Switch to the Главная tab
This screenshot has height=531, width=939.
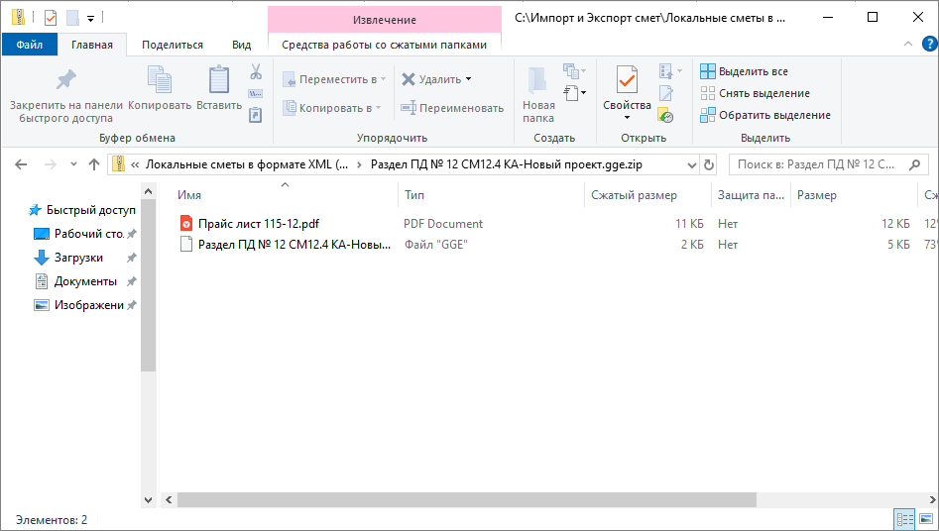(x=91, y=45)
